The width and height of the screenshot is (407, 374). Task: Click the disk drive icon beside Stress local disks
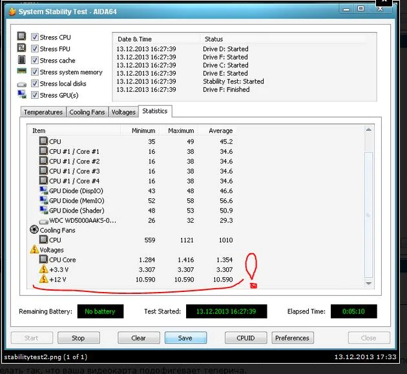22,85
